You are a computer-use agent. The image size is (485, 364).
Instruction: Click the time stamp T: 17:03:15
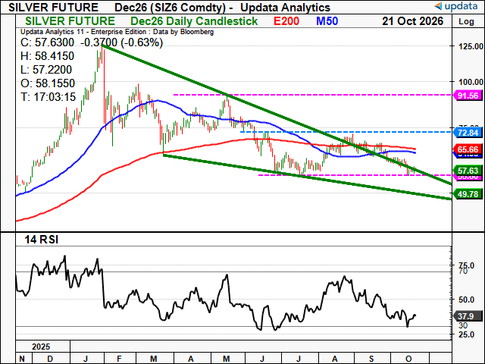[x=48, y=97]
